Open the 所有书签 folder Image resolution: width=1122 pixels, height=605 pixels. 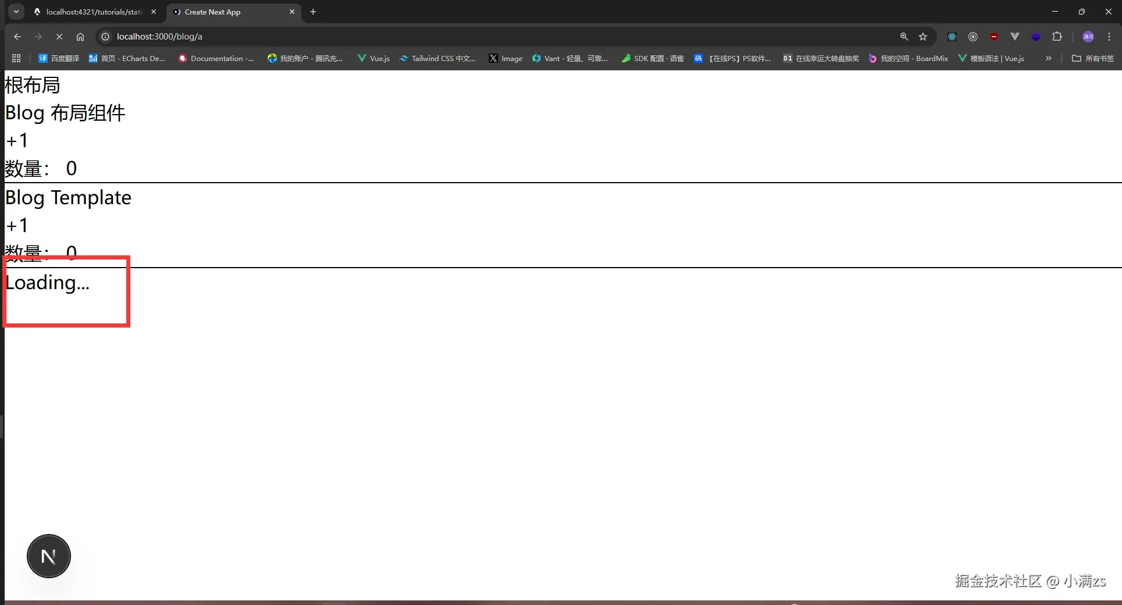click(x=1093, y=58)
